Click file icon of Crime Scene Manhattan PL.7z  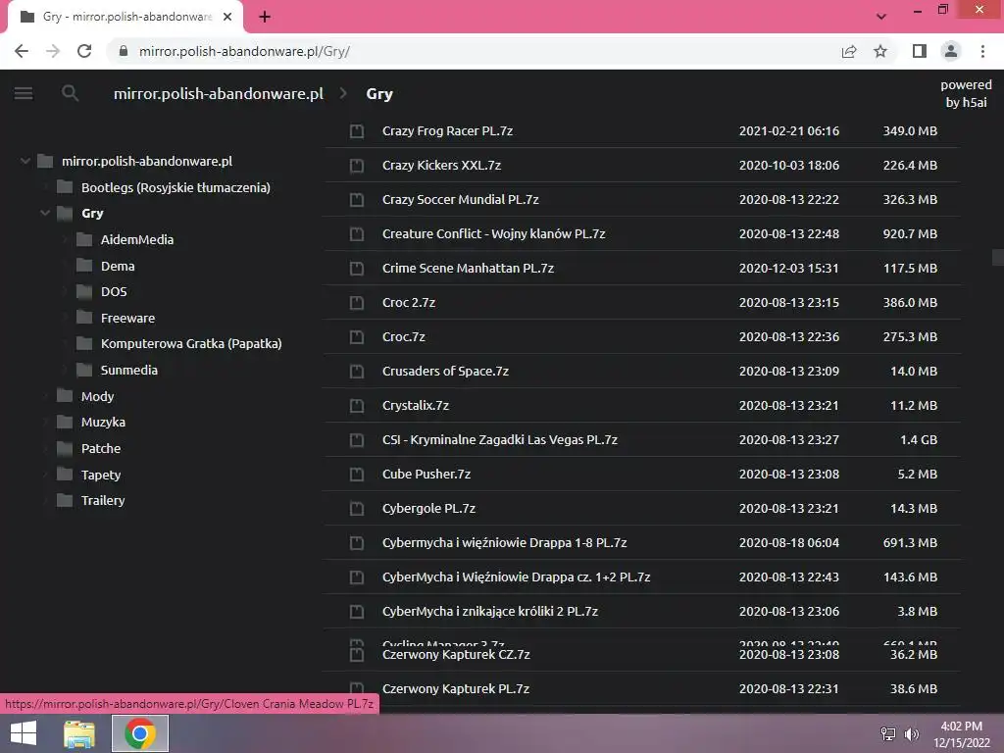pyautogui.click(x=357, y=269)
